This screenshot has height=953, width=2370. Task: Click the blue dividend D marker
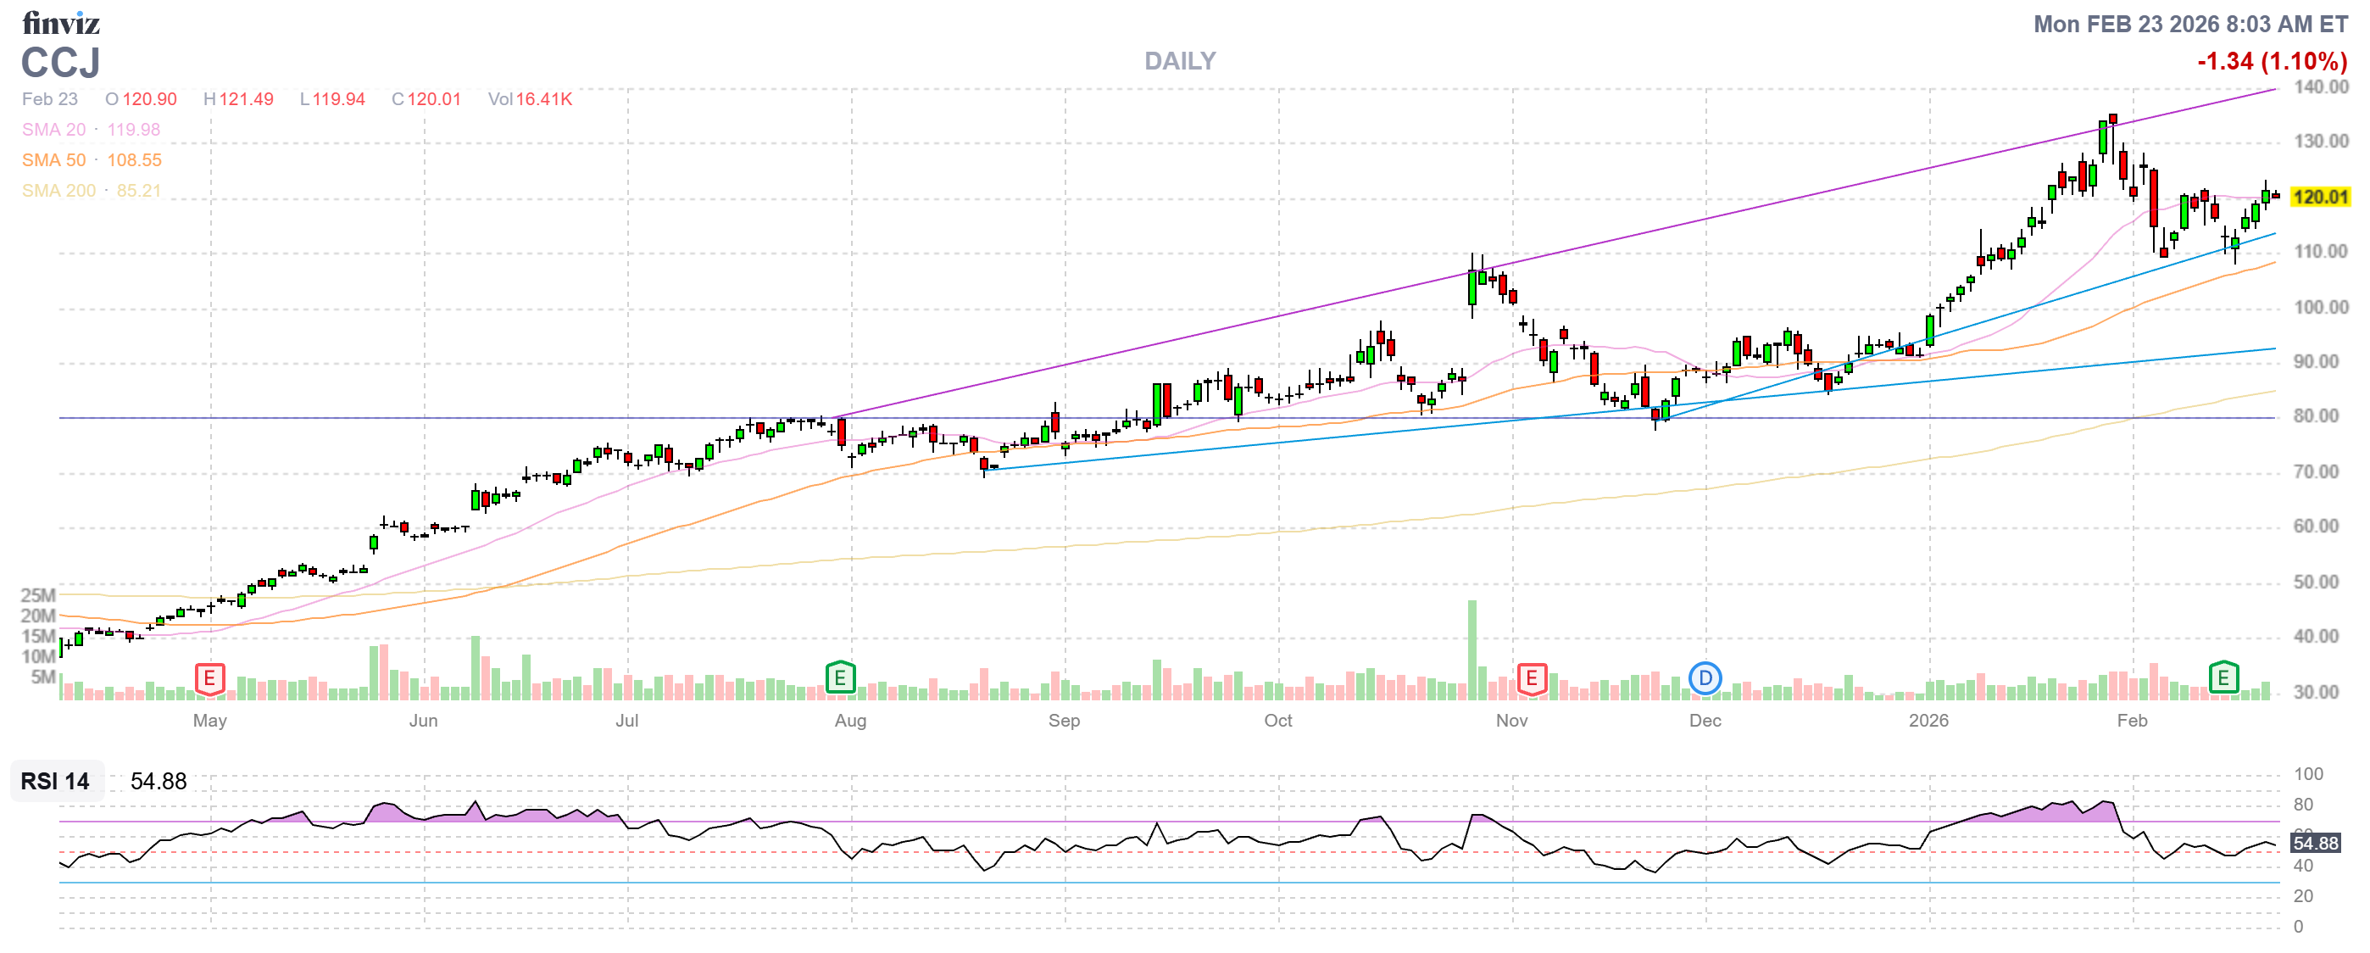point(1704,679)
